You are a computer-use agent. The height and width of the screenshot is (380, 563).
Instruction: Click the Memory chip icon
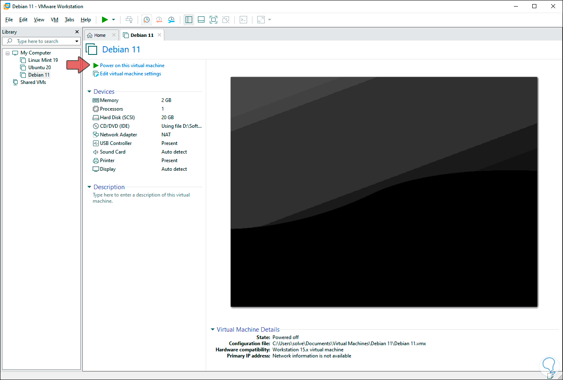click(96, 100)
